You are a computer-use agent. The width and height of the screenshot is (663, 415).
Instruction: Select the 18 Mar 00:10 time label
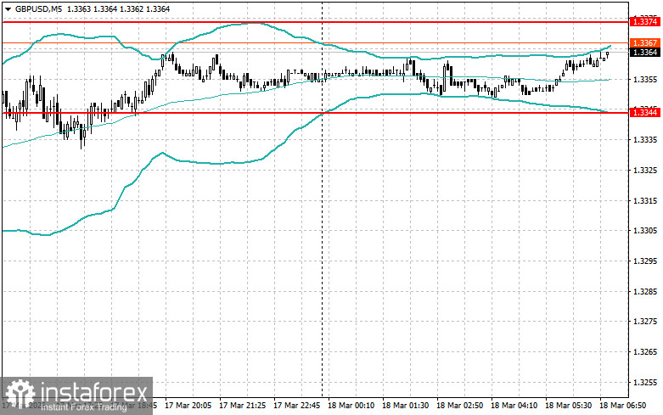351,406
